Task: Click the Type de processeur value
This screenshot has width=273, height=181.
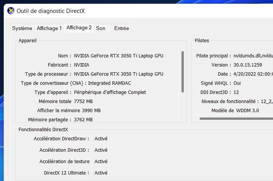Action: [118, 74]
